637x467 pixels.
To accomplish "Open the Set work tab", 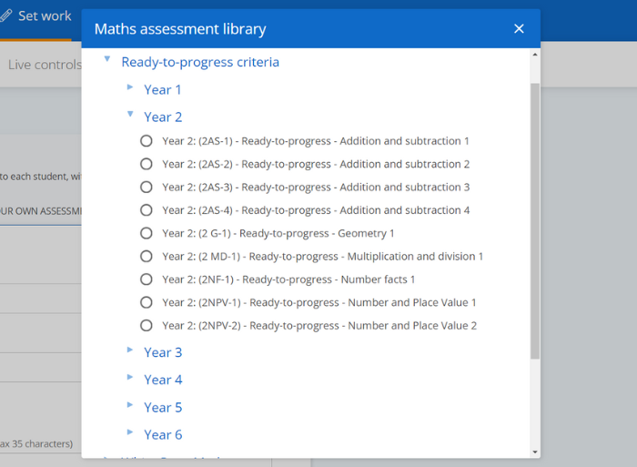I will tap(35, 16).
